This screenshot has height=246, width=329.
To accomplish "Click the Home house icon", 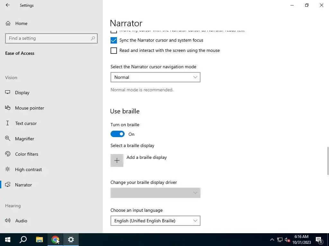I will click(8, 23).
